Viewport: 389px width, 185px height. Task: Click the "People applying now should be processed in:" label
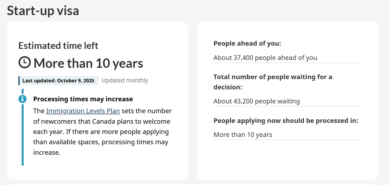coord(286,121)
